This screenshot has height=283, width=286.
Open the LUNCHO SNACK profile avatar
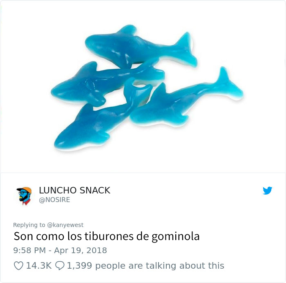tap(24, 196)
